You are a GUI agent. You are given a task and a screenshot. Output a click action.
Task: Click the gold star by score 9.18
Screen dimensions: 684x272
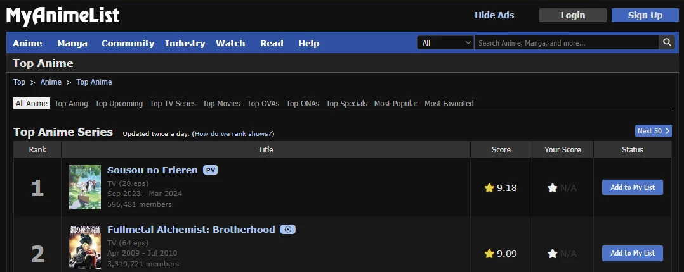[489, 188]
